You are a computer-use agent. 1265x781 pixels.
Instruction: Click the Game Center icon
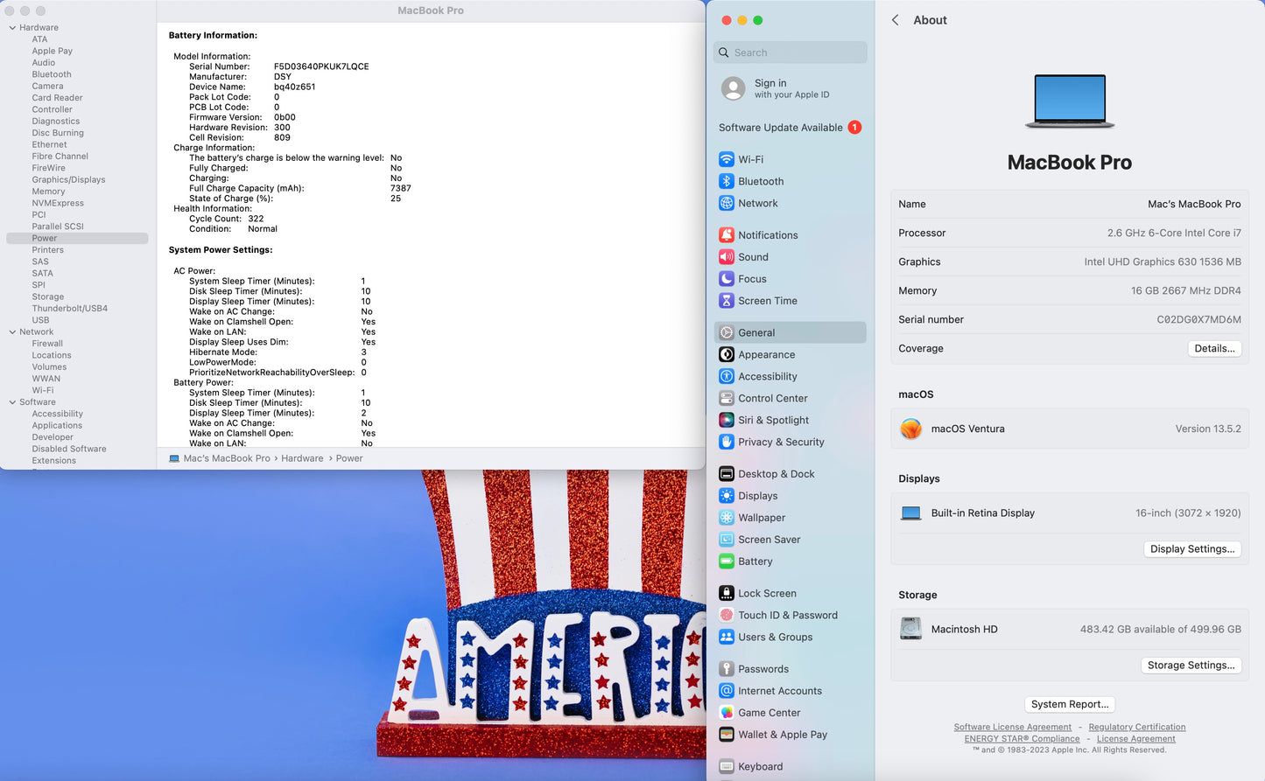[x=726, y=713]
